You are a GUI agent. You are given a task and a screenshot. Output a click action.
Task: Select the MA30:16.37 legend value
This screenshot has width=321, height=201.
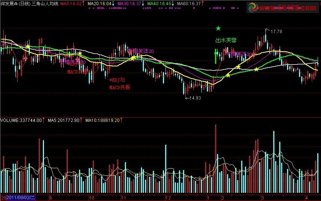(x=129, y=3)
